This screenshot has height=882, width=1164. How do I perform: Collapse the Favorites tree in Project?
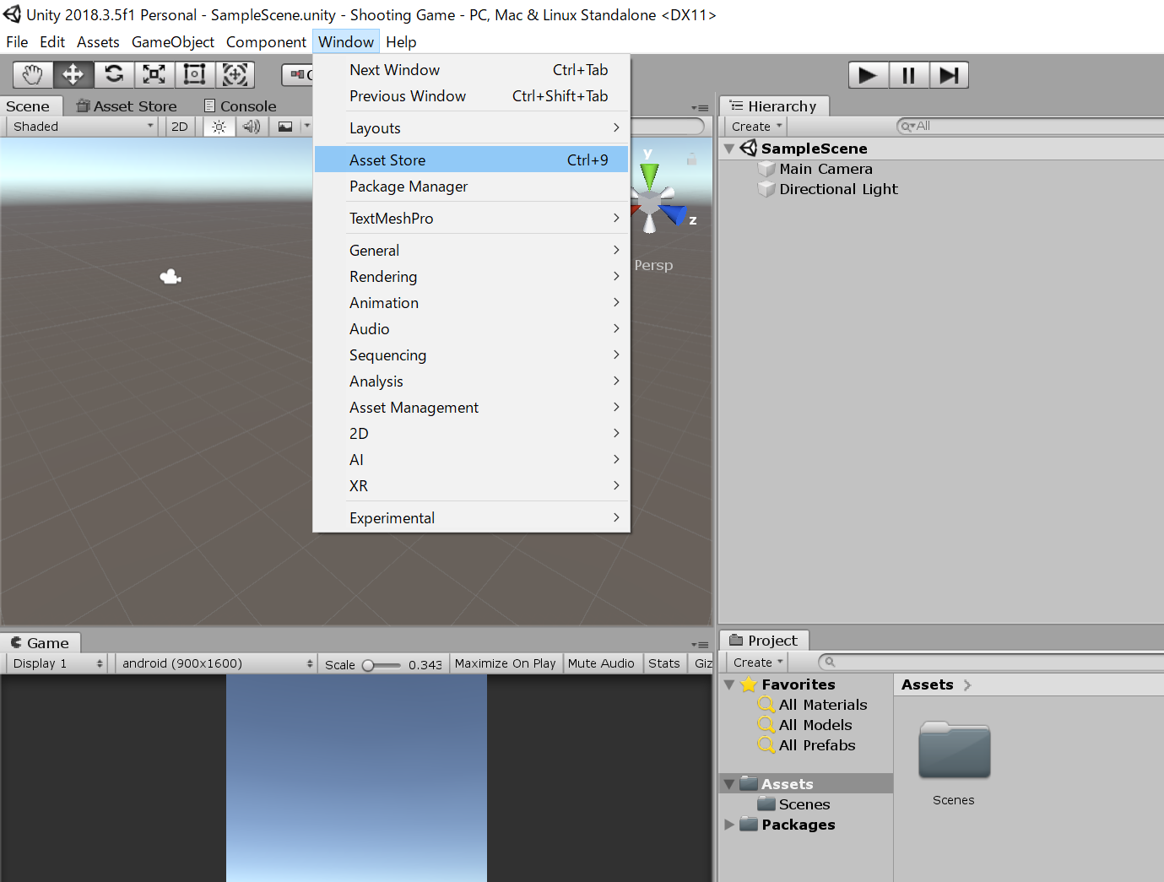click(x=729, y=684)
